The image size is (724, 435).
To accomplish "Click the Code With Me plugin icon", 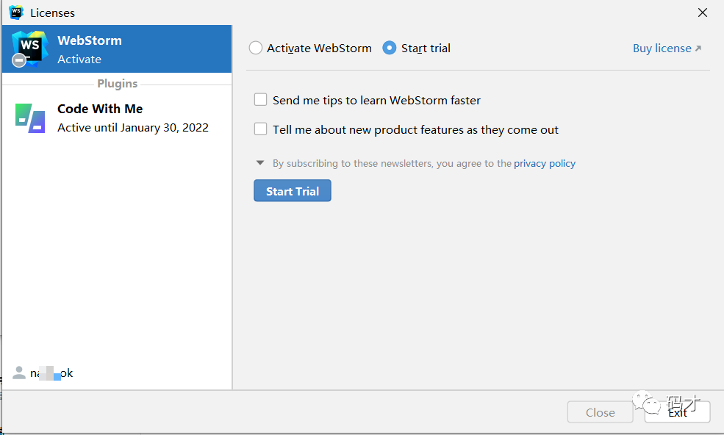I will point(30,118).
